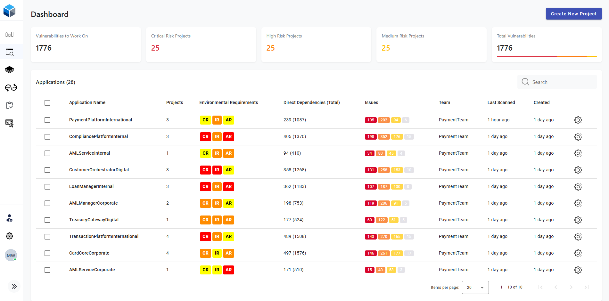609x301 pixels.
Task: Click gear icon for PaymentPlatformInternational row
Action: pos(578,120)
